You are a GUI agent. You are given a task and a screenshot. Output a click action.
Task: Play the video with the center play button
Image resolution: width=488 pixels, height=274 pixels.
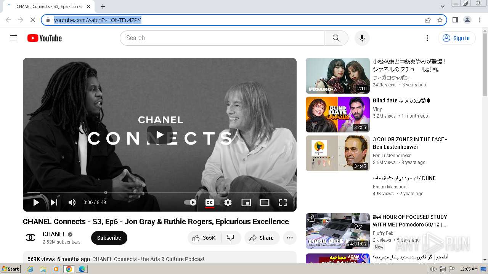coord(160,135)
